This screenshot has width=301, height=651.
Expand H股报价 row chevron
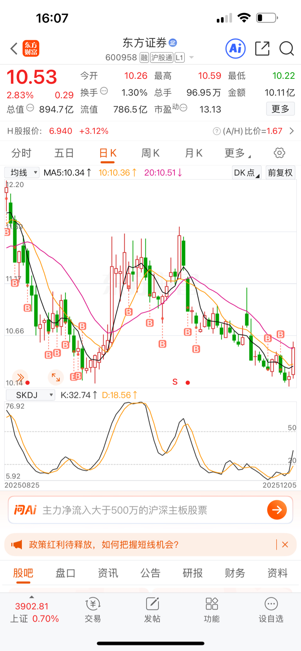[292, 131]
